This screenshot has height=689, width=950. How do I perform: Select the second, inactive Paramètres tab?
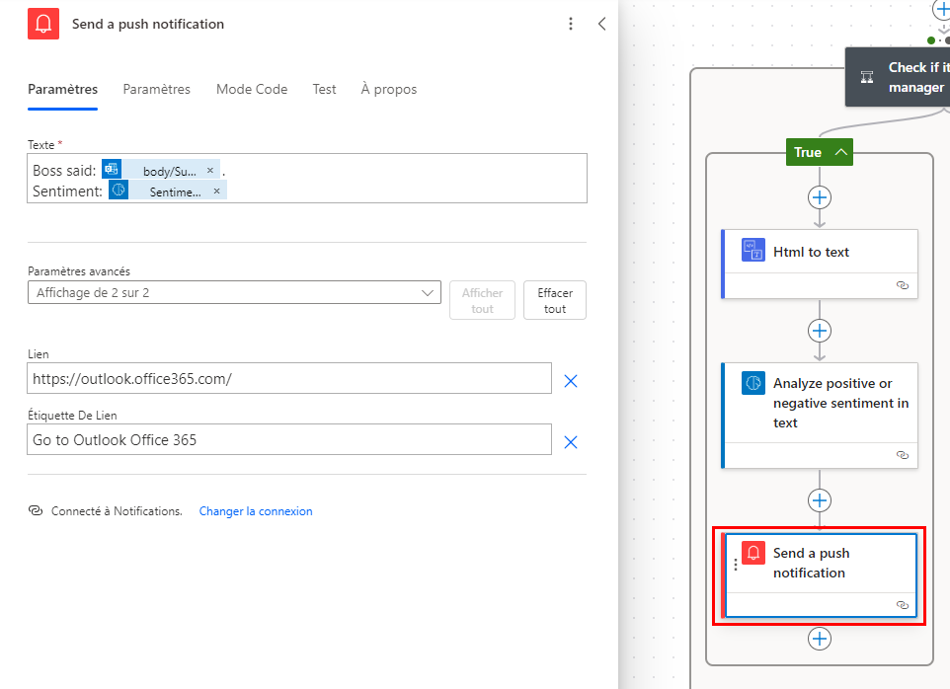(x=156, y=89)
